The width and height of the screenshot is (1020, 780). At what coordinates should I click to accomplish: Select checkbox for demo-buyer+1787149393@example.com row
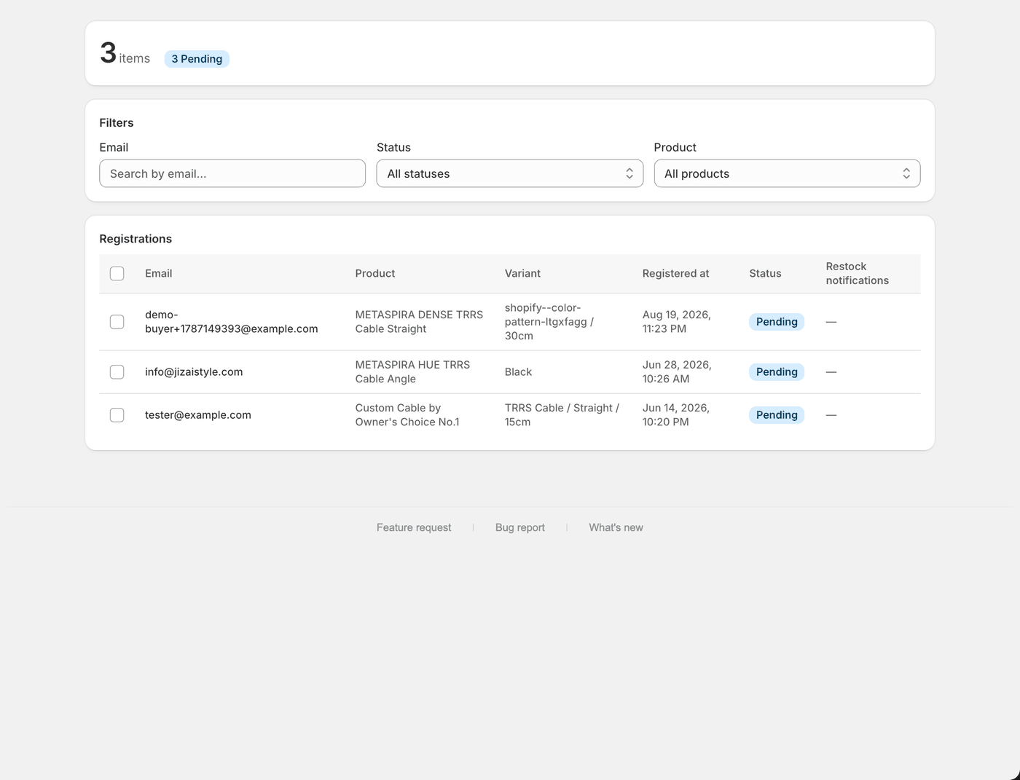coord(117,322)
